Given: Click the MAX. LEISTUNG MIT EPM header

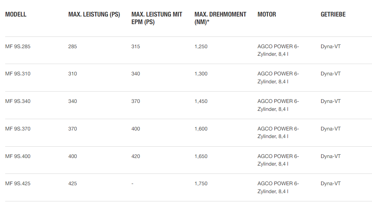Looking at the screenshot, I should click(157, 18).
